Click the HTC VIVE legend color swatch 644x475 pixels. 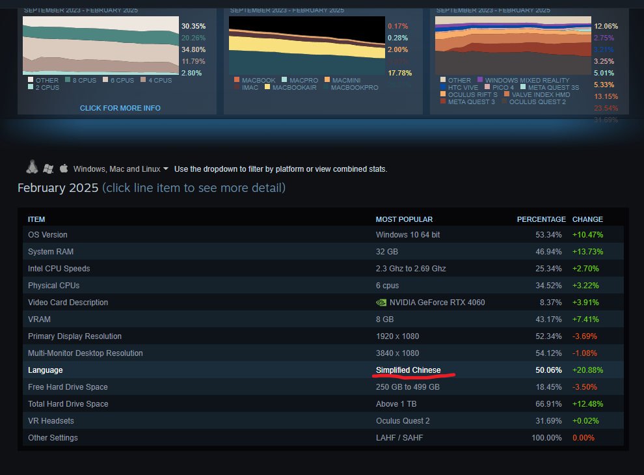pos(443,87)
